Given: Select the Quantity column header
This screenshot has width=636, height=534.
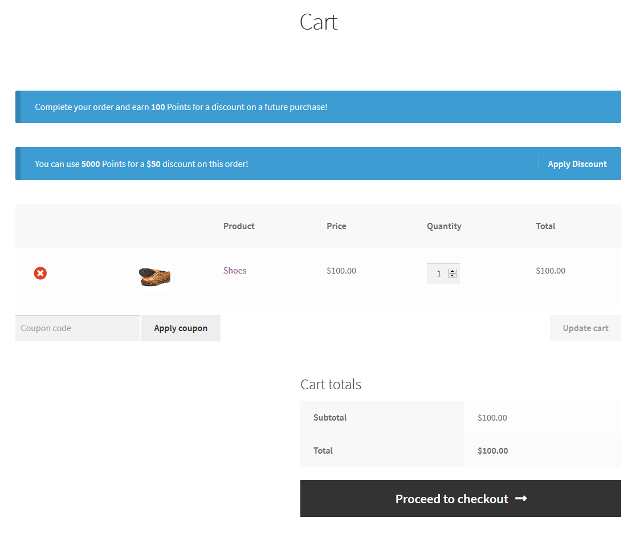Looking at the screenshot, I should tap(444, 226).
